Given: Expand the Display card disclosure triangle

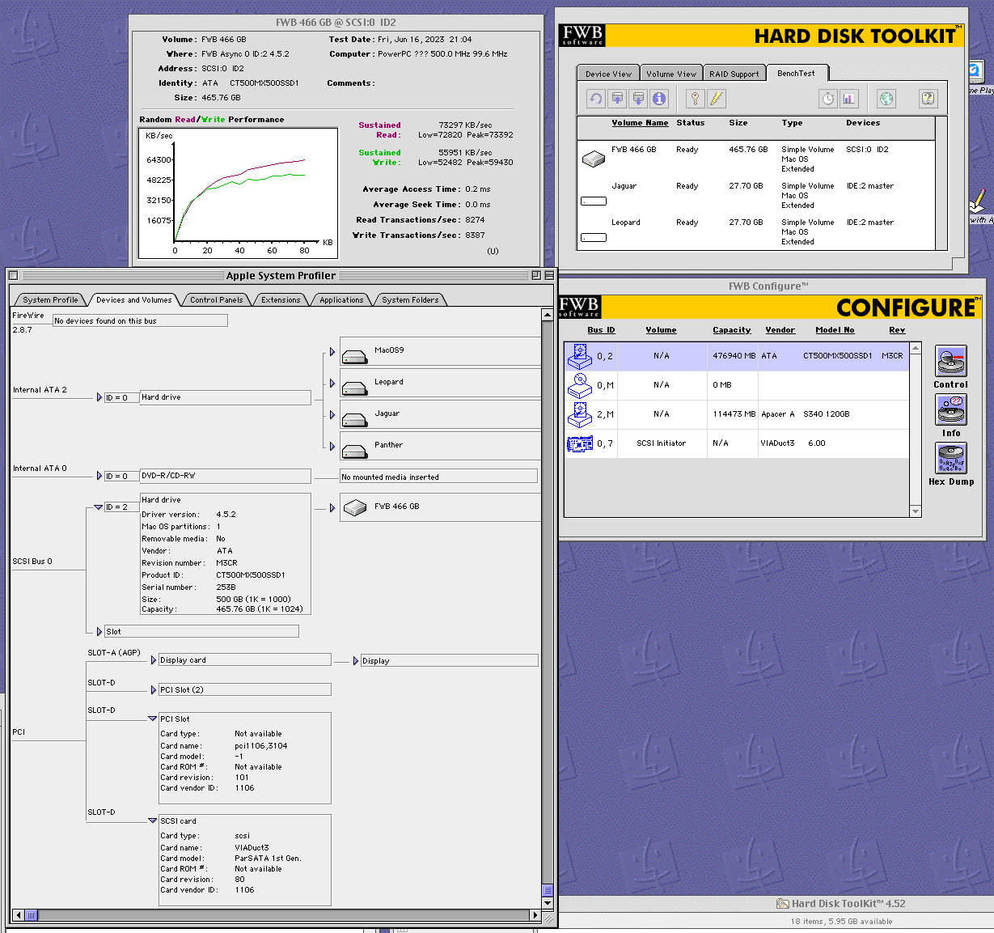Looking at the screenshot, I should click(x=154, y=660).
